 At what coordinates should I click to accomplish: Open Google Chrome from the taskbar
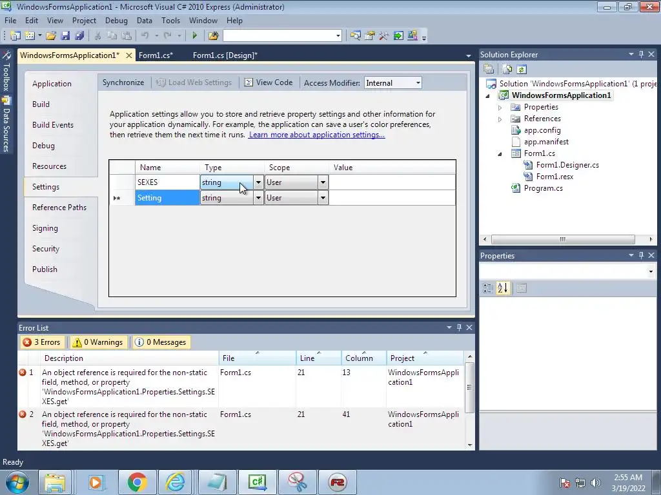click(137, 482)
